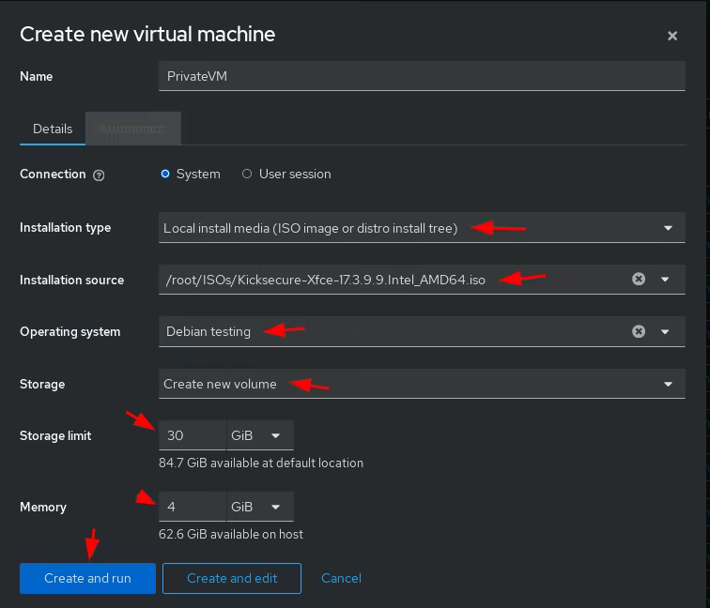710x608 pixels.
Task: Click the 62.6 GiB available on host text
Action: coord(230,534)
